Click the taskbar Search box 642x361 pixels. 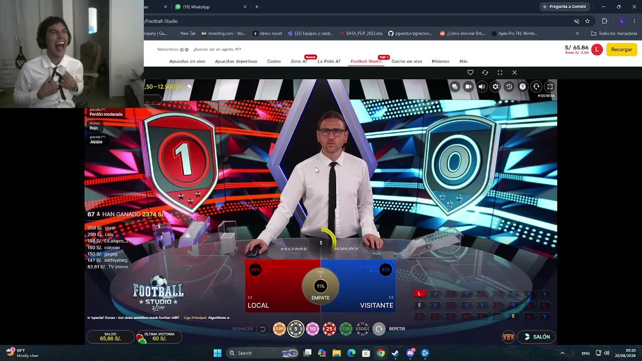click(263, 353)
